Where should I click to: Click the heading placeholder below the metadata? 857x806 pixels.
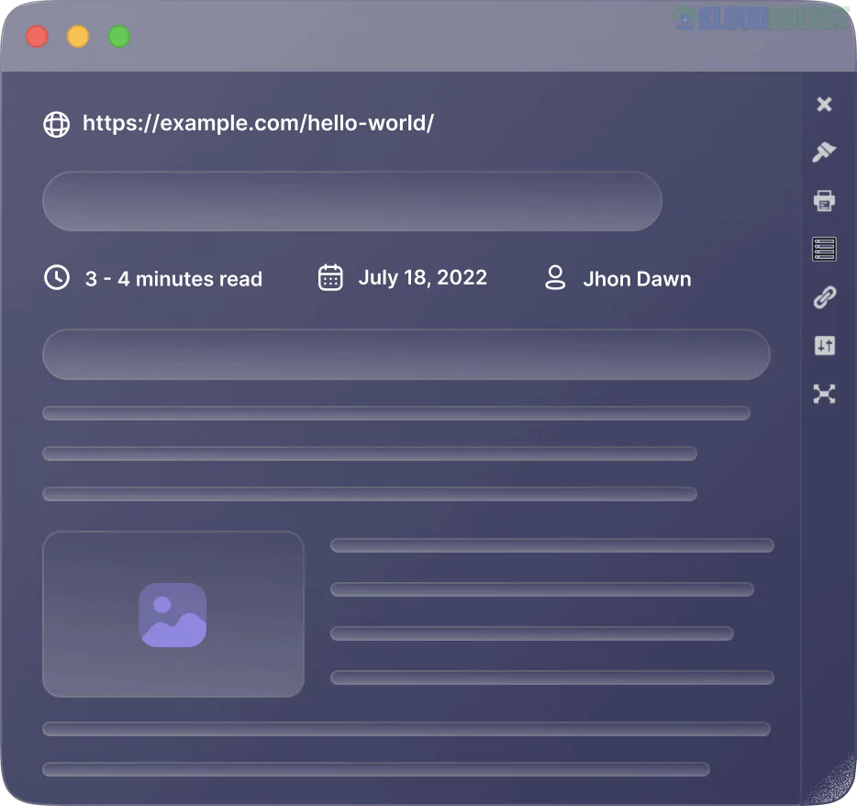pyautogui.click(x=406, y=354)
